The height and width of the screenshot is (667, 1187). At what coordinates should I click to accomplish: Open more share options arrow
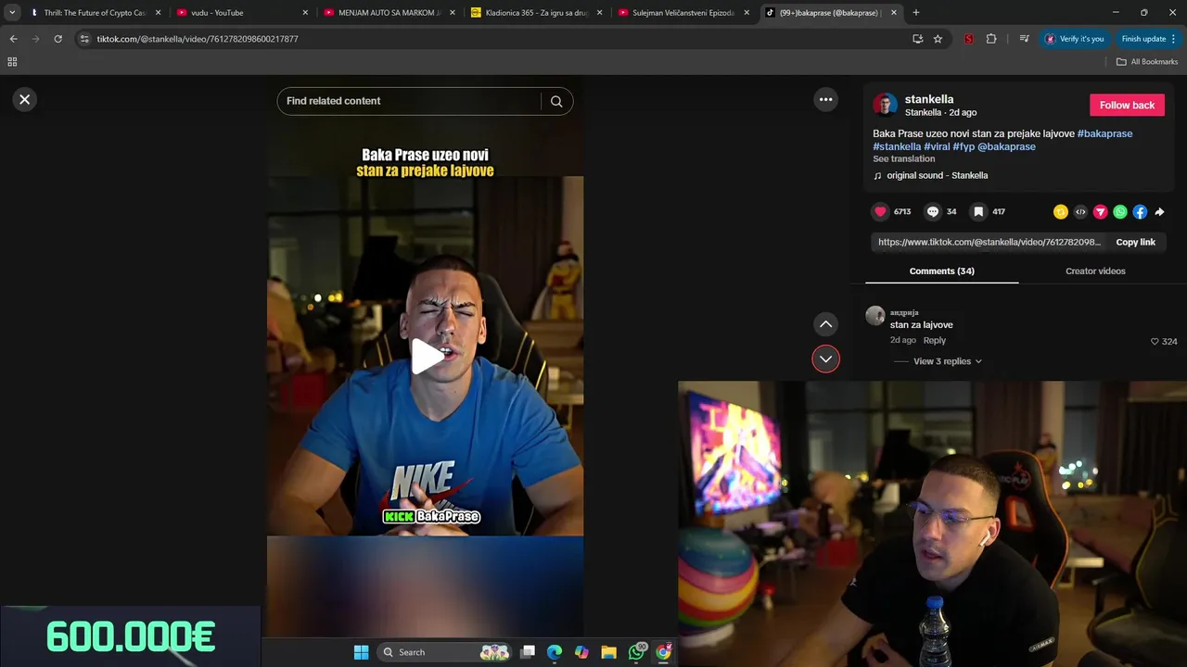click(x=1159, y=212)
